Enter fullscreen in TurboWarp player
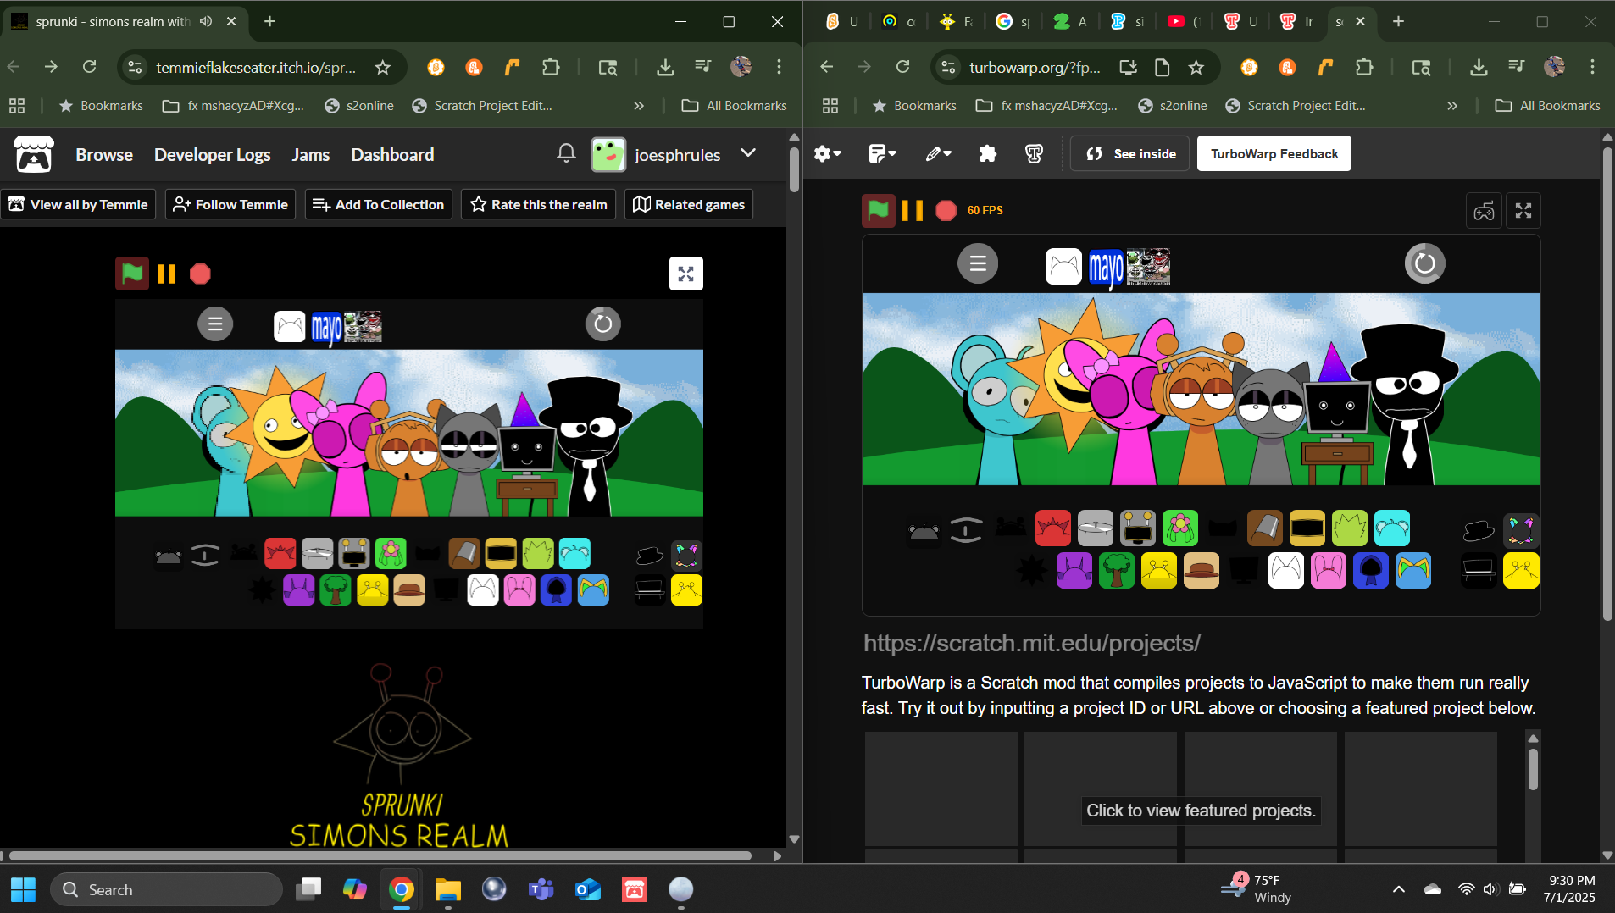 [1523, 211]
